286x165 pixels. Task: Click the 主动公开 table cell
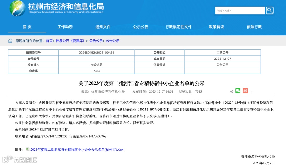[222, 53]
